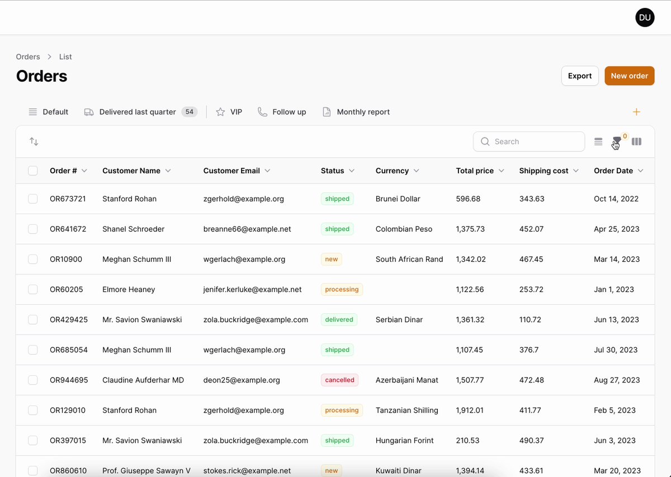
Task: Click the sort arrows icon above the table
Action: point(34,141)
